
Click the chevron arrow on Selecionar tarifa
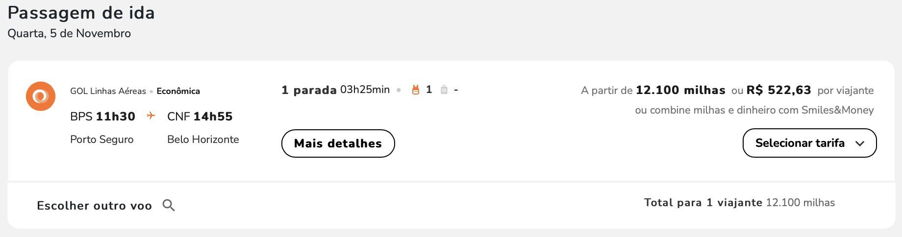(859, 143)
